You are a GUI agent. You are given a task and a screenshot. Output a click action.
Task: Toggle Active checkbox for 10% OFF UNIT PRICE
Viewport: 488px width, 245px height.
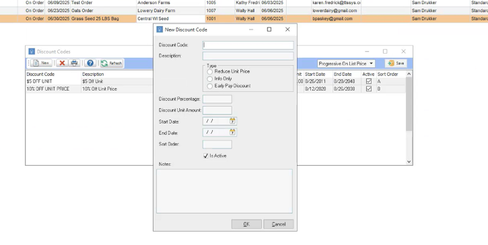pyautogui.click(x=369, y=89)
